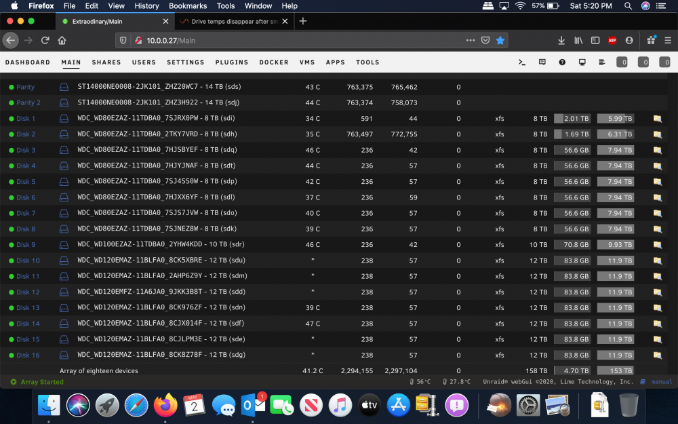Click the last notification counter badge
Image resolution: width=678 pixels, height=424 pixels.
[x=664, y=62]
